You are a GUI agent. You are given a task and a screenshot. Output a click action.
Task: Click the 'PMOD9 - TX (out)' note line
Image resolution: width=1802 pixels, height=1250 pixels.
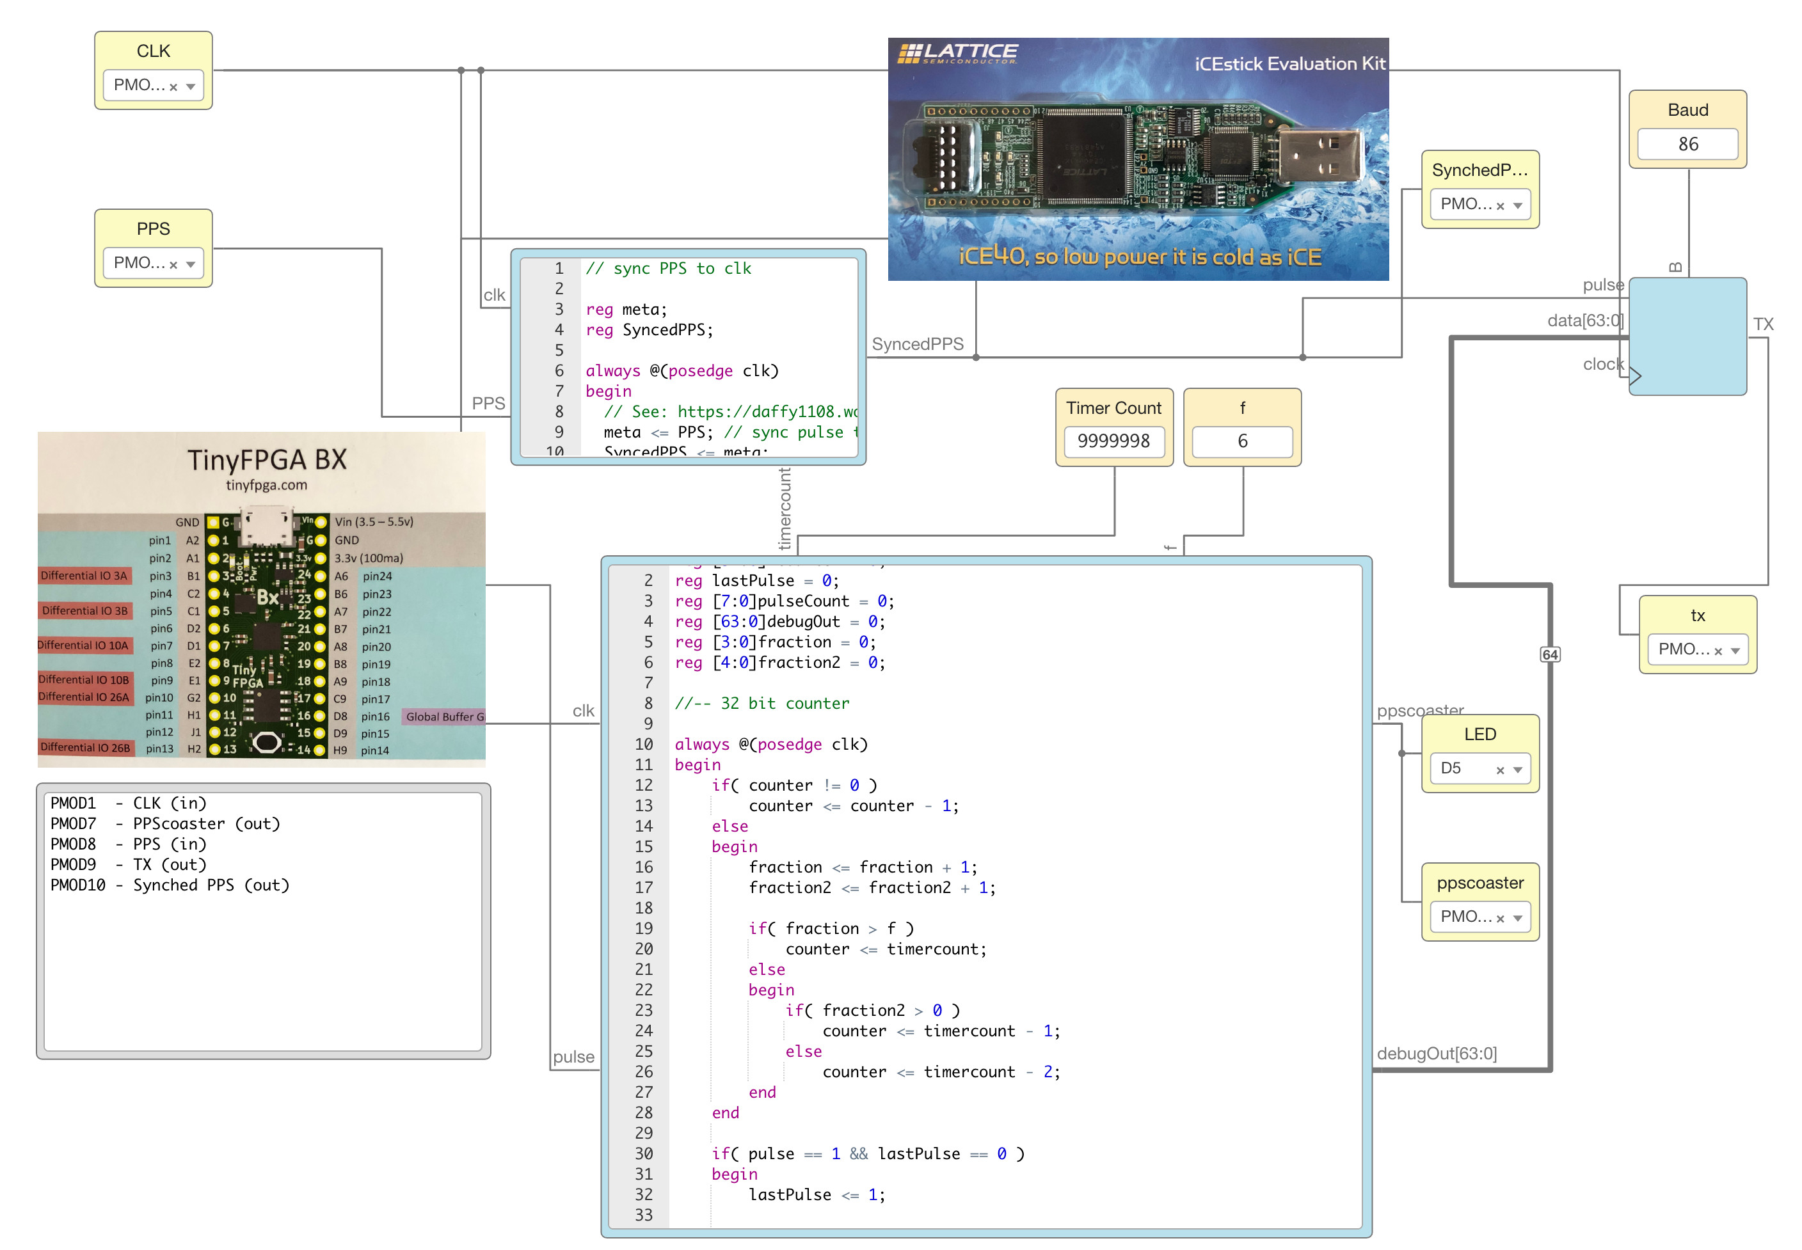pos(129,865)
